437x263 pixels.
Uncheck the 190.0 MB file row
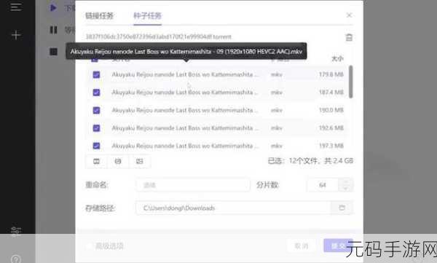pyautogui.click(x=96, y=111)
